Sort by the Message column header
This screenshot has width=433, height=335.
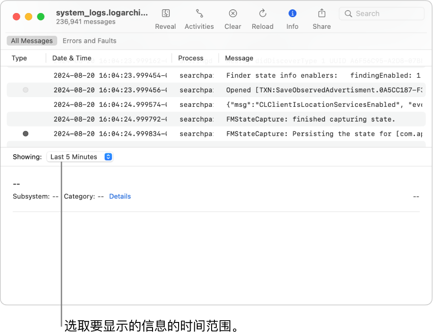tap(239, 58)
